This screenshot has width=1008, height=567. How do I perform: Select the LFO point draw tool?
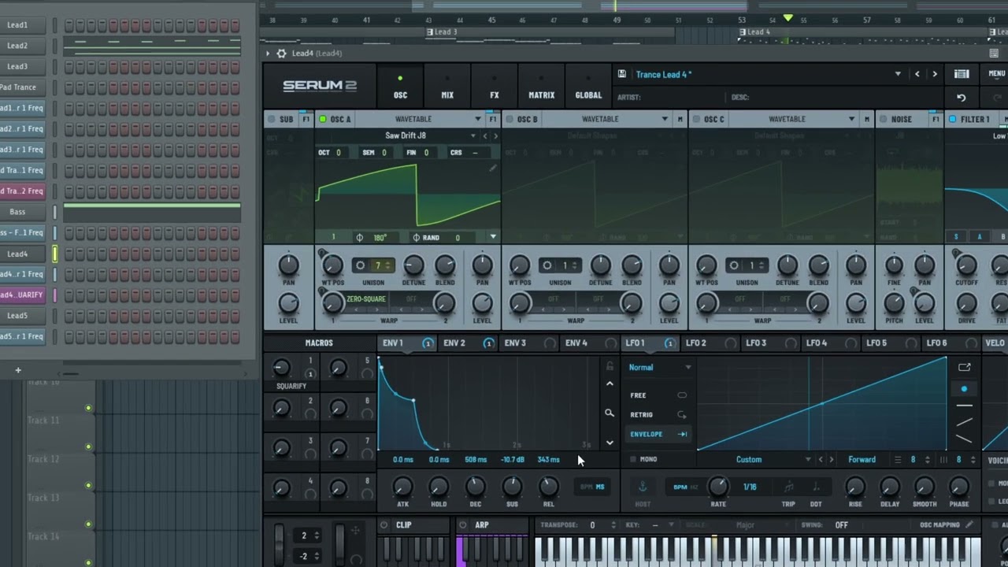(x=964, y=389)
